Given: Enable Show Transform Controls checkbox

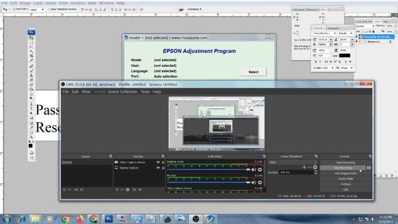Looking at the screenshot, I should tap(50, 9).
